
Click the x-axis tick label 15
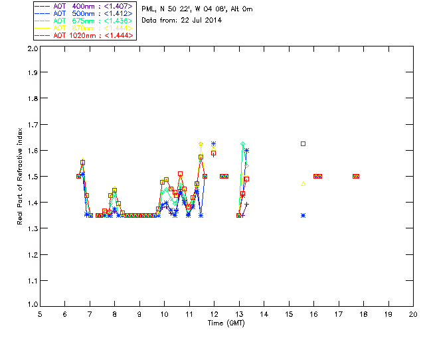tap(289, 314)
